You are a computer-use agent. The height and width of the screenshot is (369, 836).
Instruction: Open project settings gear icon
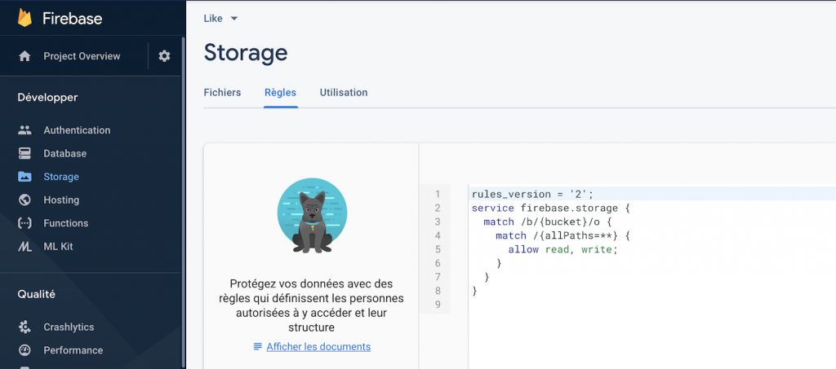coord(164,56)
